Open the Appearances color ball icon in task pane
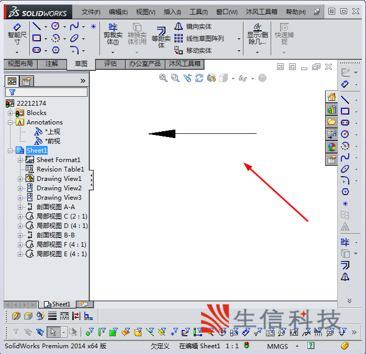The width and height of the screenshot is (366, 354). tap(331, 147)
